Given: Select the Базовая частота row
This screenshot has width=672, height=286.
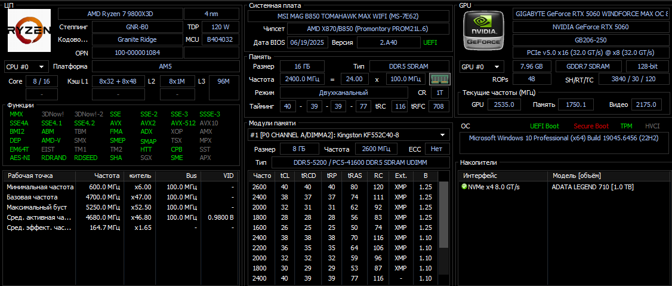Looking at the screenshot, I should coord(121,197).
